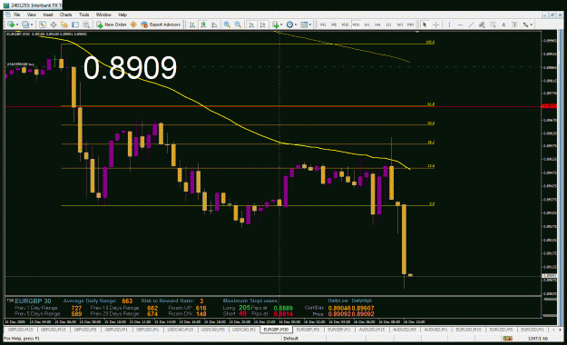Select the Cursor arrow tool

coord(425,25)
